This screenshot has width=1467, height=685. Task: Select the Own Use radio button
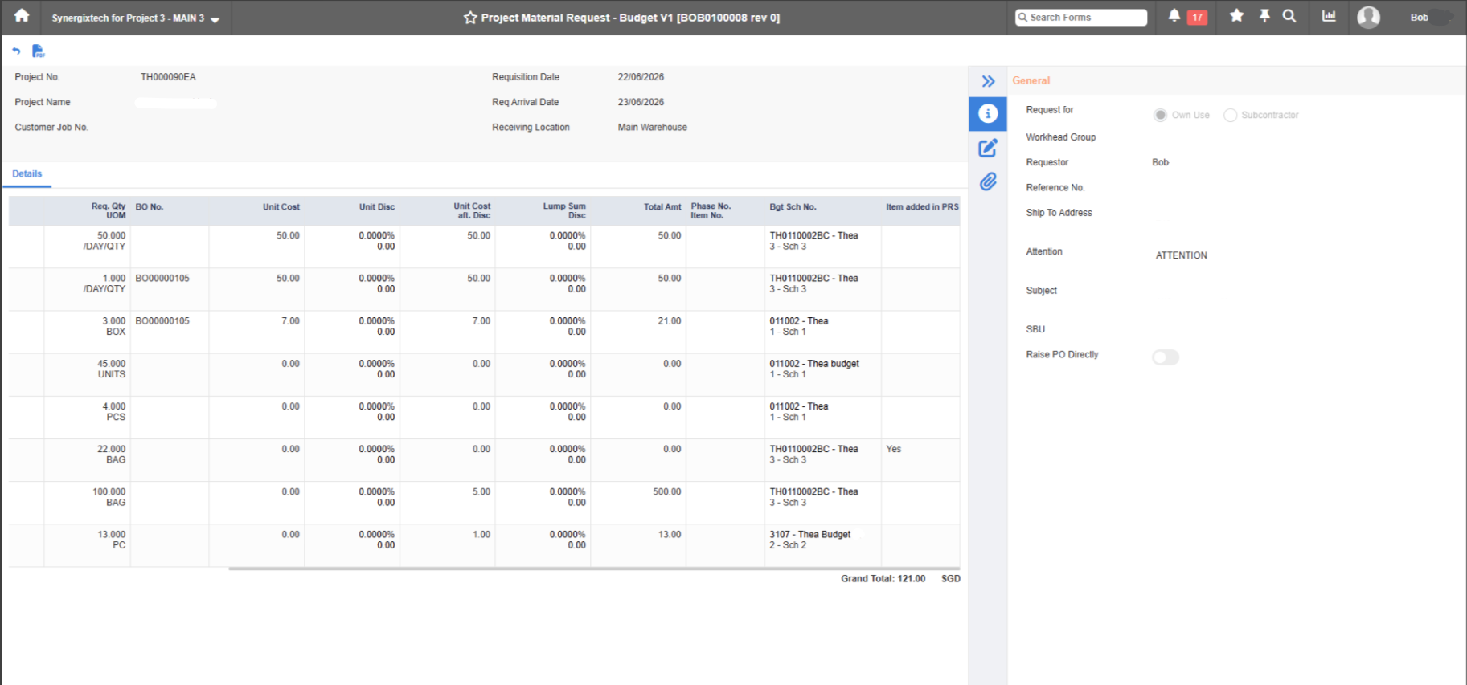pyautogui.click(x=1160, y=115)
